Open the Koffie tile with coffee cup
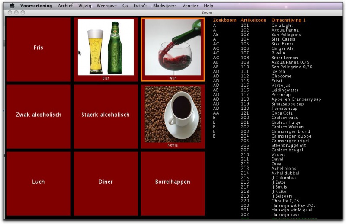346x224 pixels. point(173,115)
